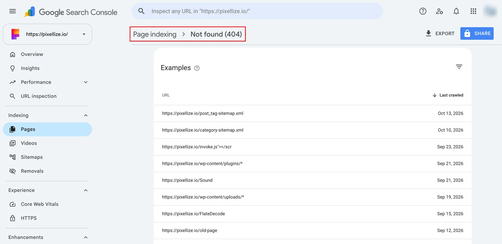Select Pages in sidebar
Image resolution: width=502 pixels, height=244 pixels.
47,129
